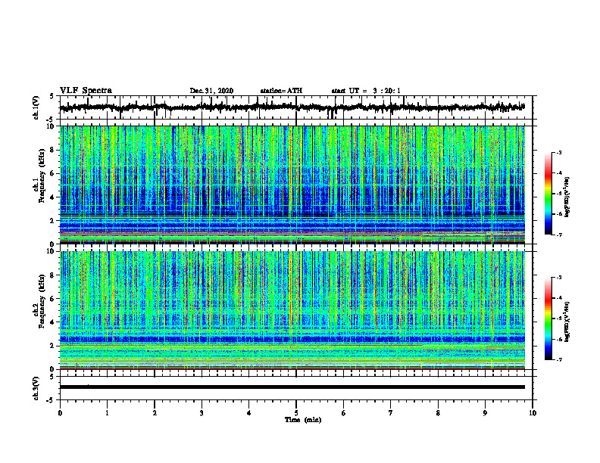Viewport: 600px width, 463px height.
Task: Click the ch.1 color scale bar
Action: [548, 194]
